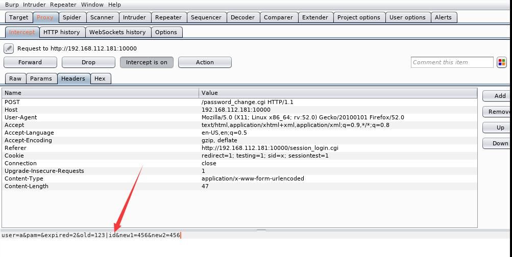Open the proxy Options sub-tab
This screenshot has height=257, width=512.
tap(166, 32)
